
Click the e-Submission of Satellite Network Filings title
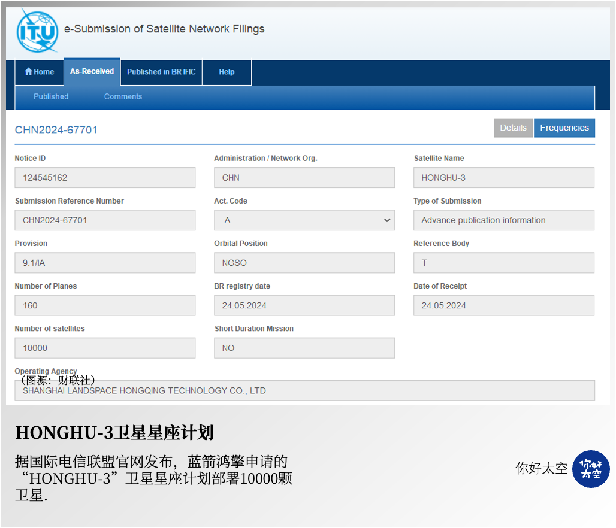pos(164,29)
